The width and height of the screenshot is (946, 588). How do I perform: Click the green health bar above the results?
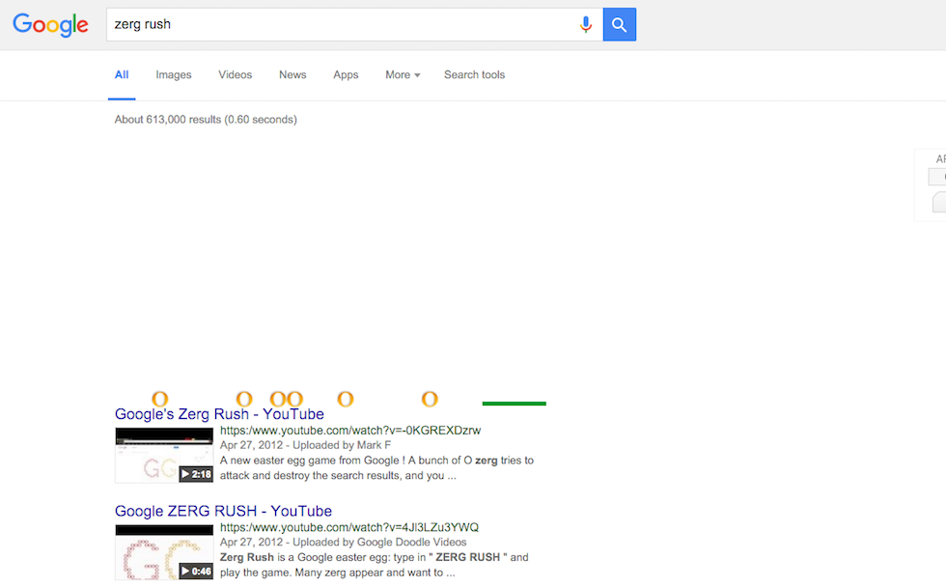[514, 404]
